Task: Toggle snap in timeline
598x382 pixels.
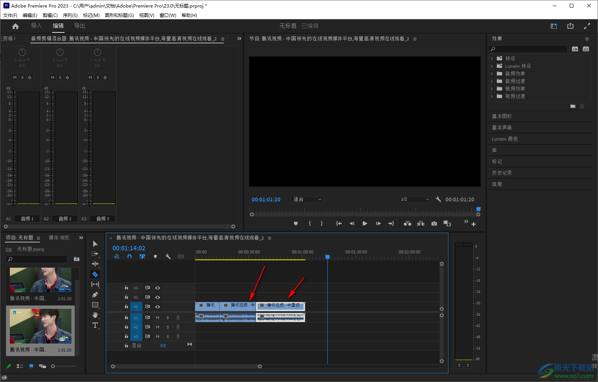Action: (x=129, y=256)
